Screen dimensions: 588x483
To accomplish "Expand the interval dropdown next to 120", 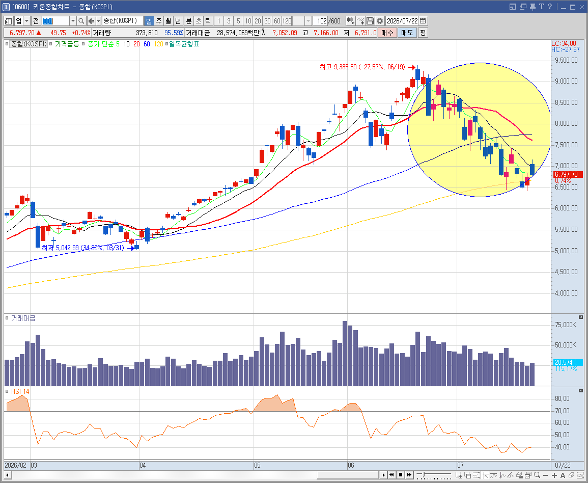I will click(308, 21).
